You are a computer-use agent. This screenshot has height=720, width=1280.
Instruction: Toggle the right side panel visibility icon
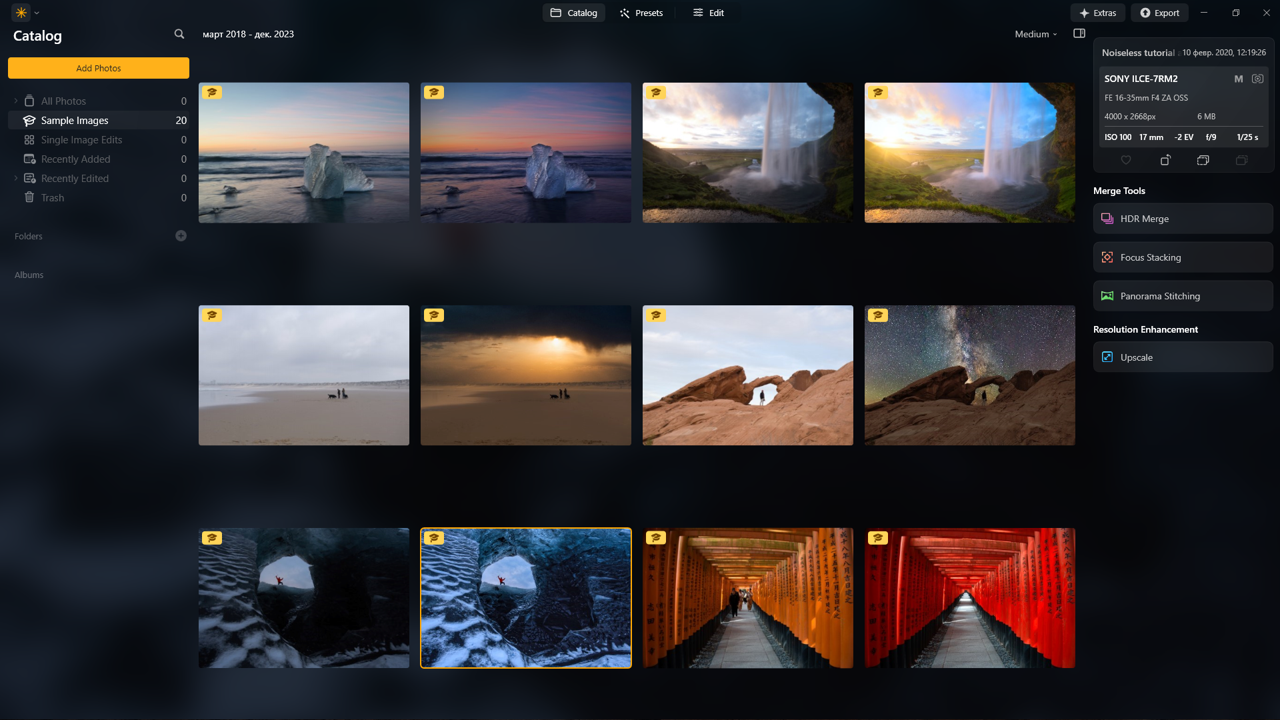coord(1079,34)
